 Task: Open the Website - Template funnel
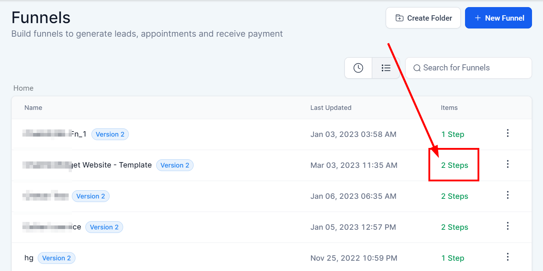(112, 165)
